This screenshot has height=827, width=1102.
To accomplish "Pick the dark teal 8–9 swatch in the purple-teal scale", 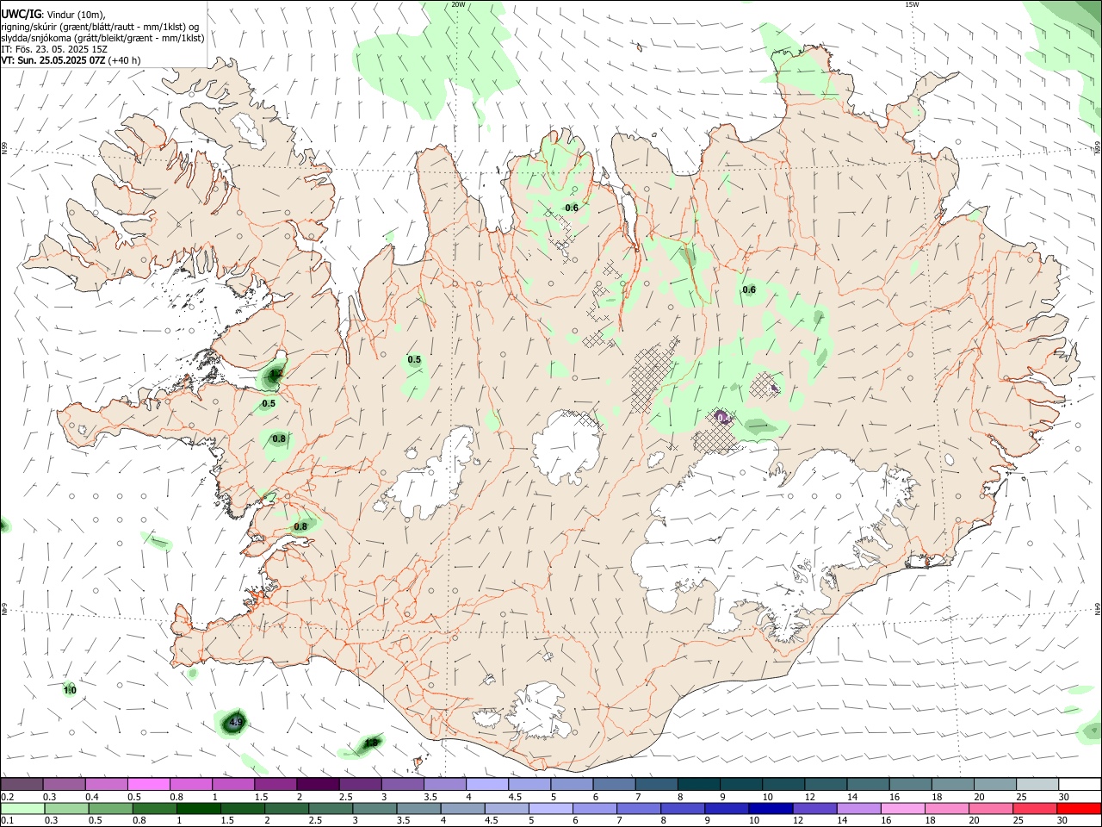I will [x=699, y=784].
